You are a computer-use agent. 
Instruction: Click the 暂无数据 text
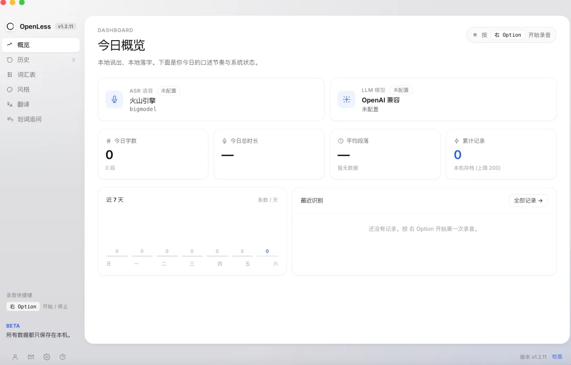click(x=348, y=168)
